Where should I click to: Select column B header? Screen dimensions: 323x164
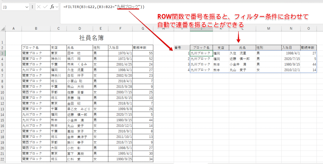tap(36, 29)
